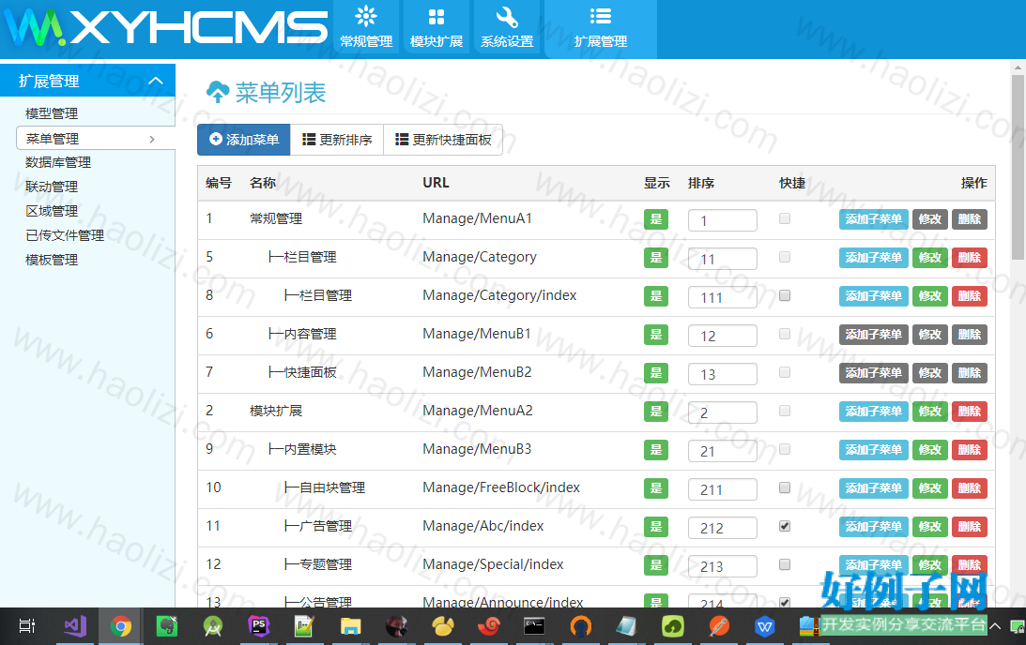1026x645 pixels.
Task: Toggle 快捷 checkbox for Manage/Category/index row
Action: coord(785,295)
